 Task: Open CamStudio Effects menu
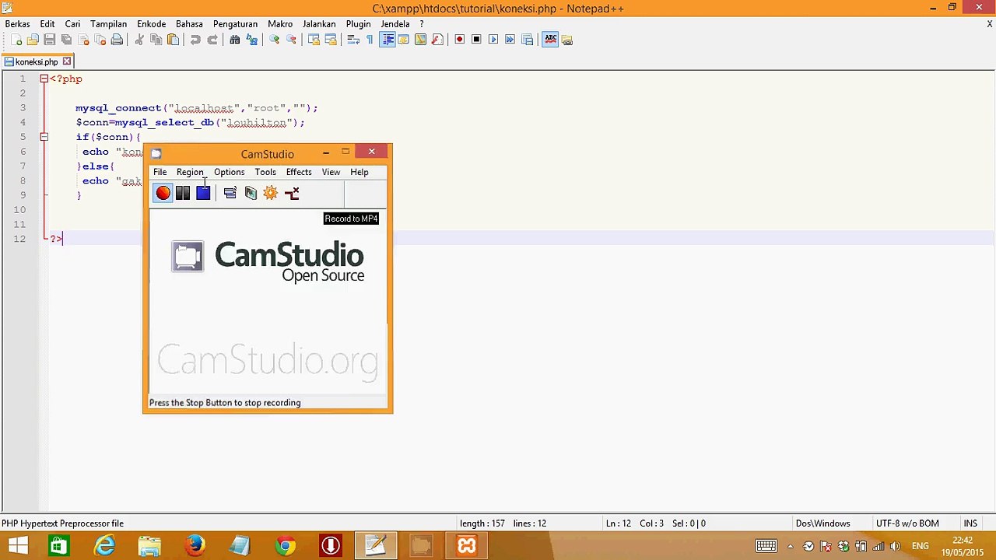click(299, 172)
